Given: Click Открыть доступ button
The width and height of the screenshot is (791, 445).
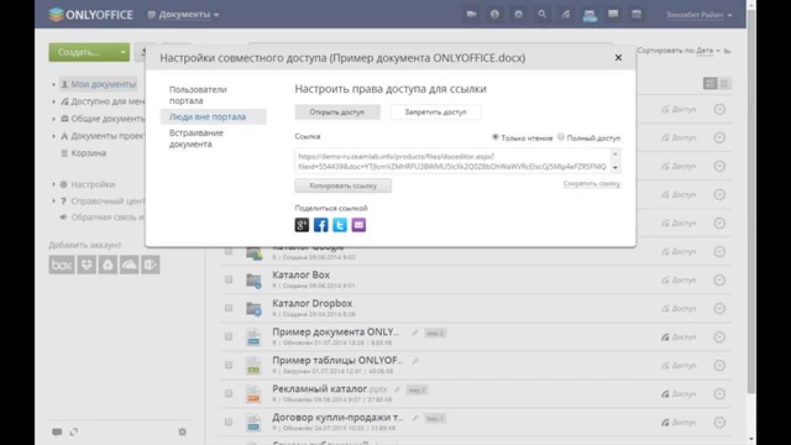Looking at the screenshot, I should click(x=337, y=112).
